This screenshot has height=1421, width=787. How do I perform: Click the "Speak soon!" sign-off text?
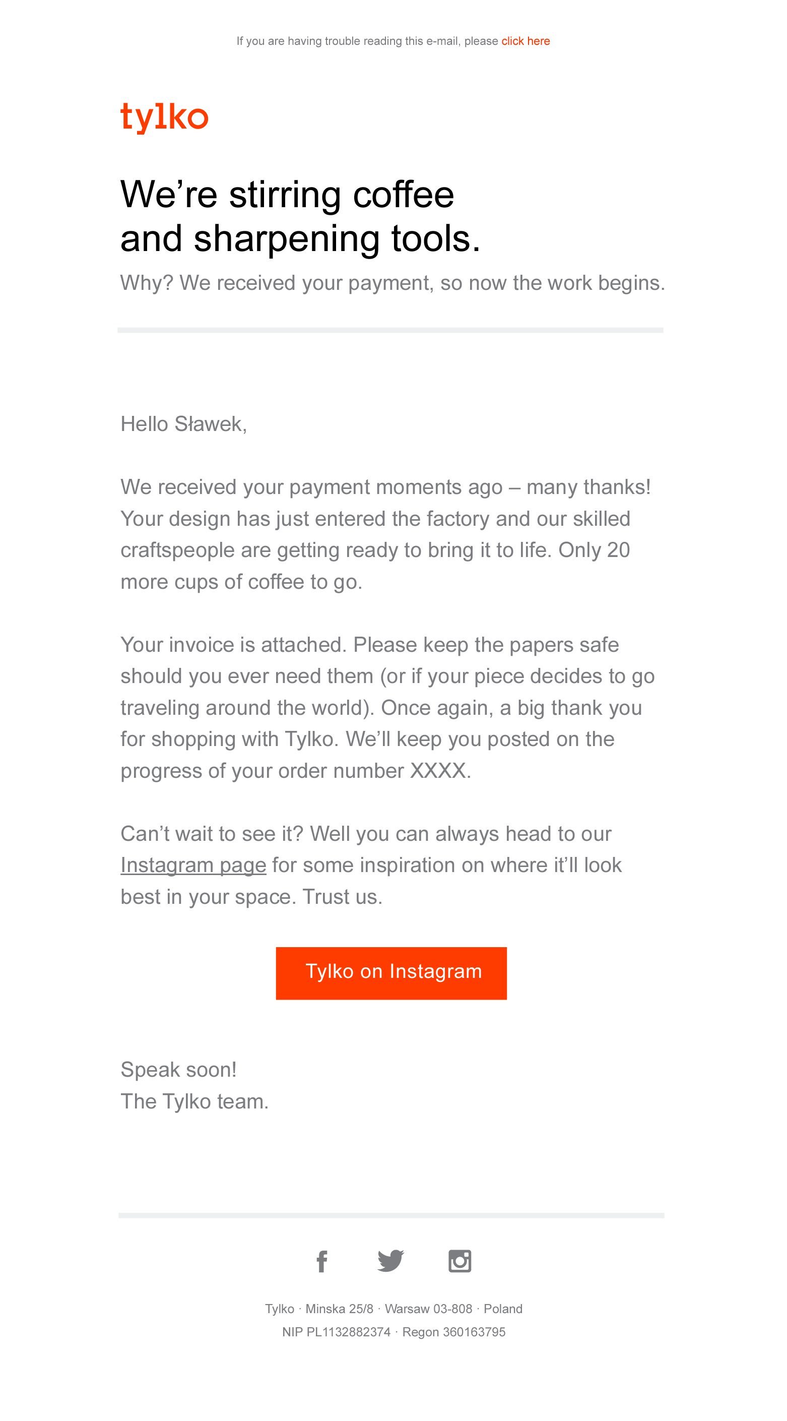[178, 1070]
